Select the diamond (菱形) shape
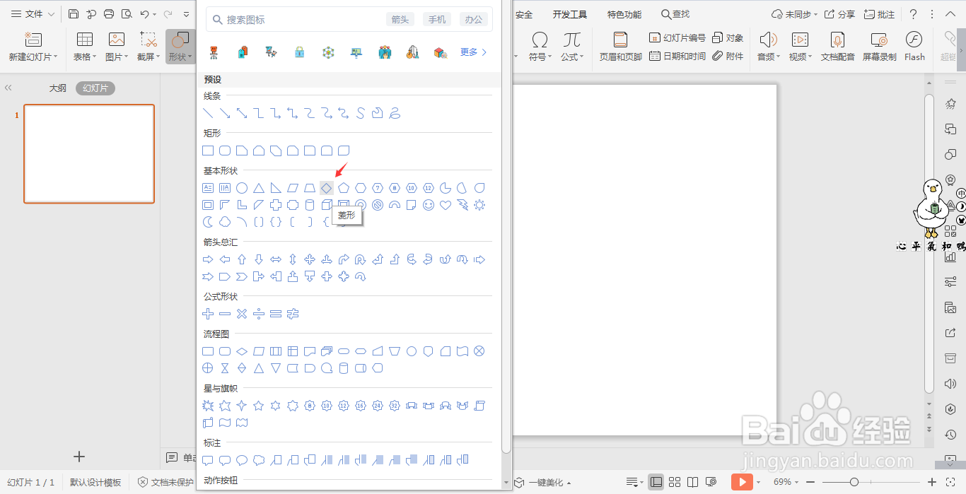The width and height of the screenshot is (966, 494). tap(327, 188)
